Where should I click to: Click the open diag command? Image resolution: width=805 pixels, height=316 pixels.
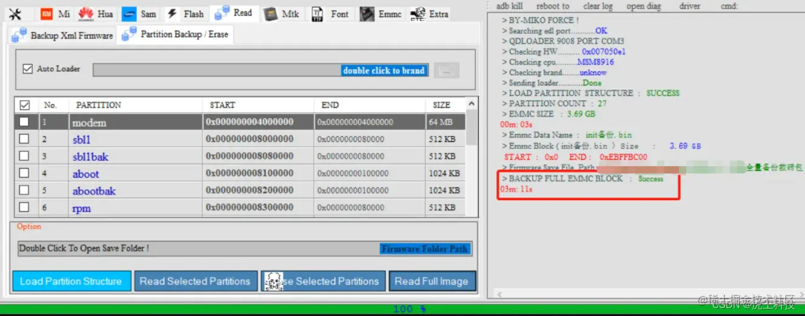[644, 6]
